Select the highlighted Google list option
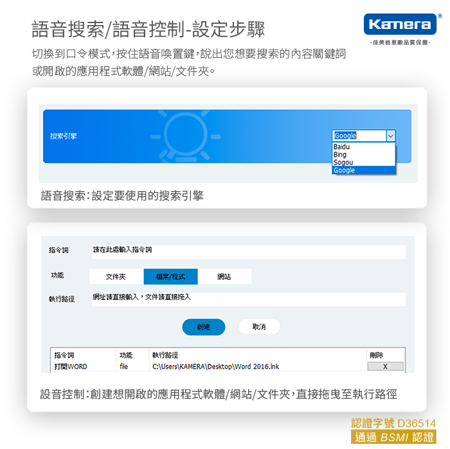 345,170
